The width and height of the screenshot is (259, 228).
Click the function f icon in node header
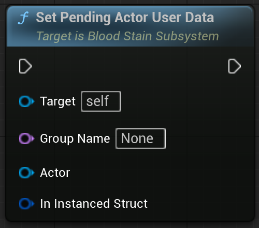click(23, 18)
